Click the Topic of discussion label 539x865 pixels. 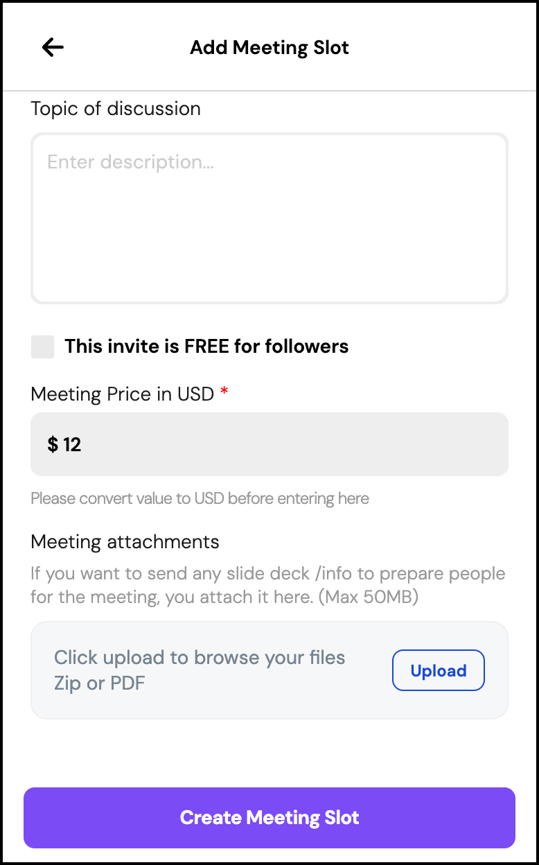point(116,109)
